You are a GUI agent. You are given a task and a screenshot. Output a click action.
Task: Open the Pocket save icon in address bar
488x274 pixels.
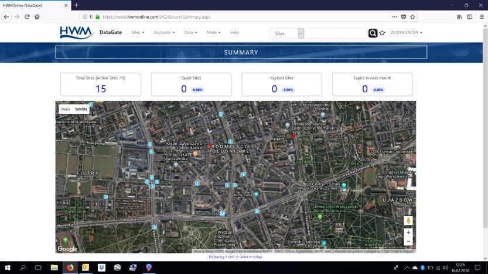click(x=403, y=17)
